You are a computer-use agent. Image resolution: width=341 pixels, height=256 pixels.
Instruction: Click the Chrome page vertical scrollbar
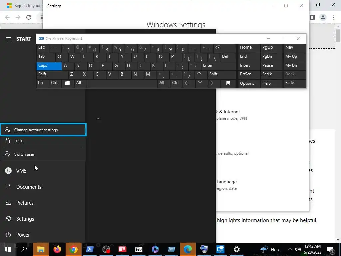point(338,36)
